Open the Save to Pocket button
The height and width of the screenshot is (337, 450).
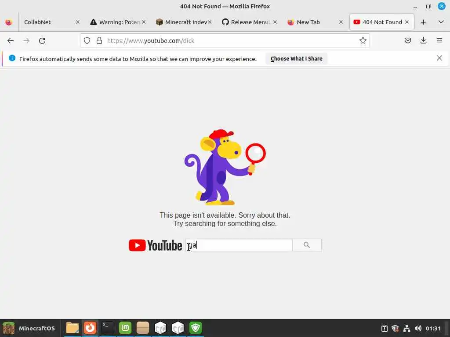407,41
